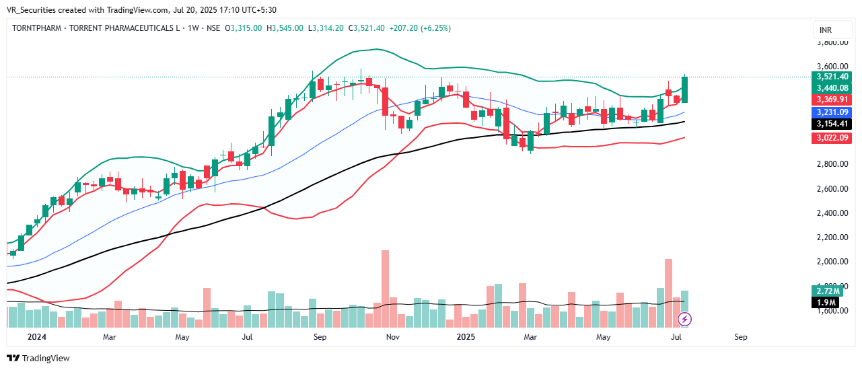This screenshot has height=370, width=862.
Task: Click the 3,521.40 current price label
Action: click(832, 77)
